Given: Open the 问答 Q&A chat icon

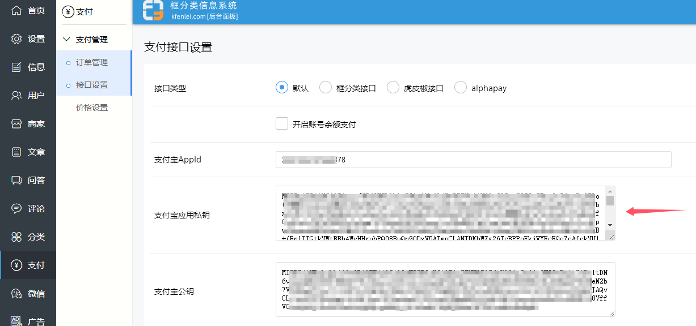Looking at the screenshot, I should tap(16, 181).
